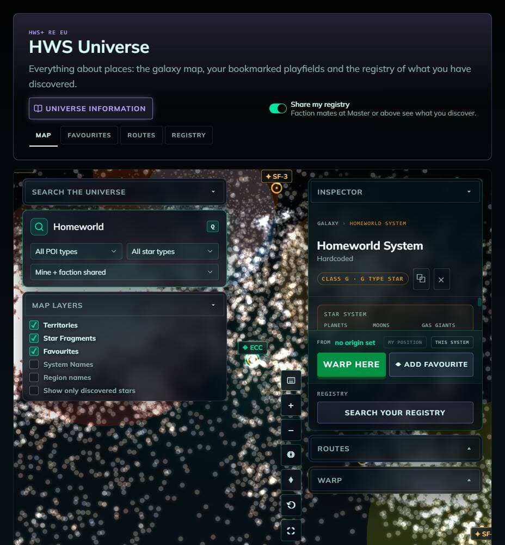Click the magnifier search icon beside Homeworld
Image resolution: width=505 pixels, height=545 pixels.
point(39,227)
